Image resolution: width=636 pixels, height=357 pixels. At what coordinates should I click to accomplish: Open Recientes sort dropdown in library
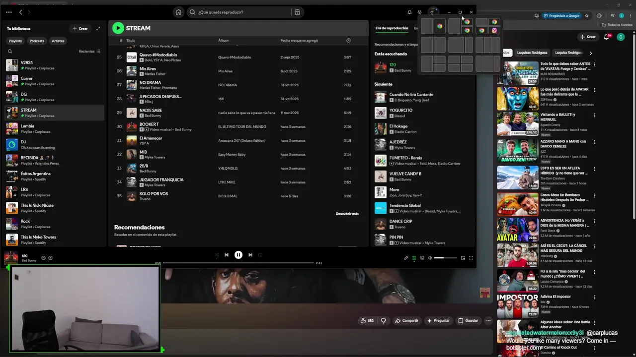(89, 51)
